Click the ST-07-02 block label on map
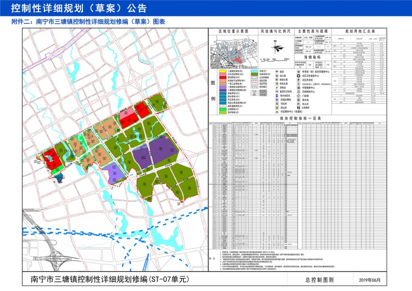This screenshot has height=291, width=412. coord(136,137)
